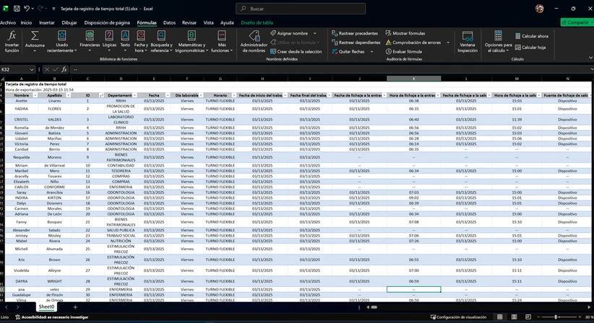Image resolution: width=594 pixels, height=323 pixels.
Task: Open the Archivo menu
Action: (8, 22)
